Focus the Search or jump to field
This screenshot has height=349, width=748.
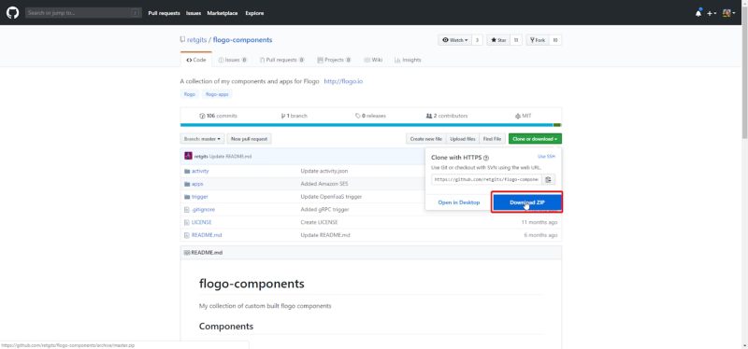point(83,13)
